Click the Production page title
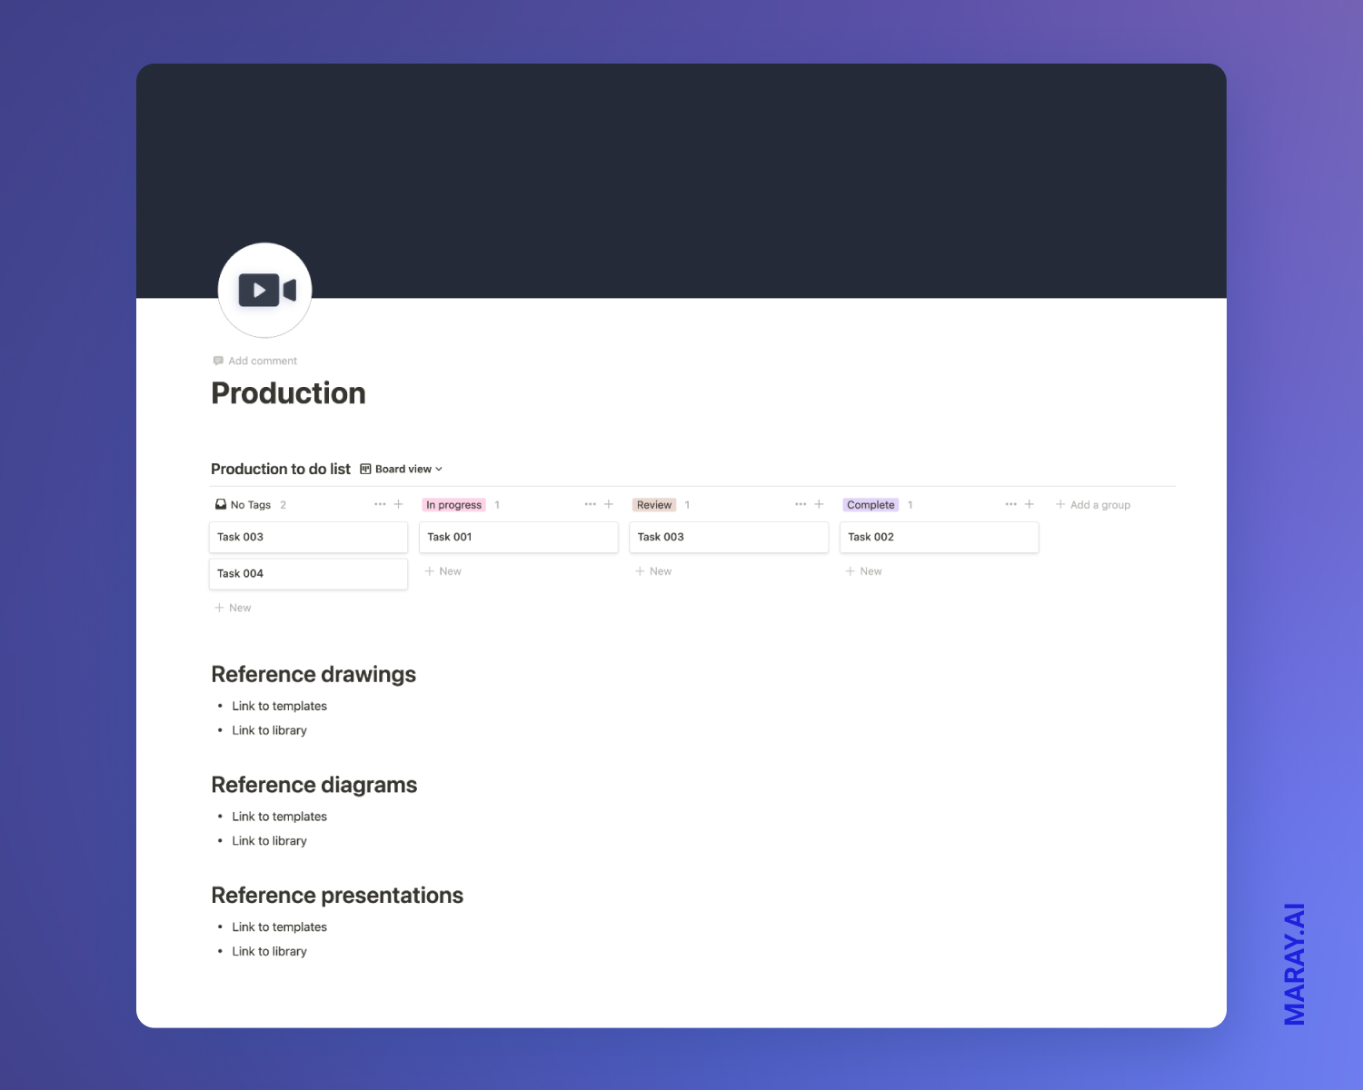This screenshot has width=1363, height=1090. [289, 393]
